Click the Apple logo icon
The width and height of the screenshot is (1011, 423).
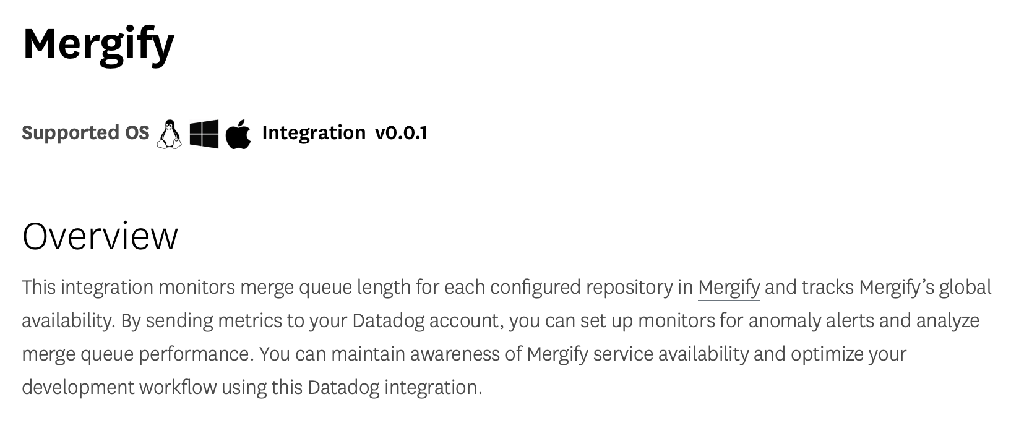pyautogui.click(x=238, y=134)
